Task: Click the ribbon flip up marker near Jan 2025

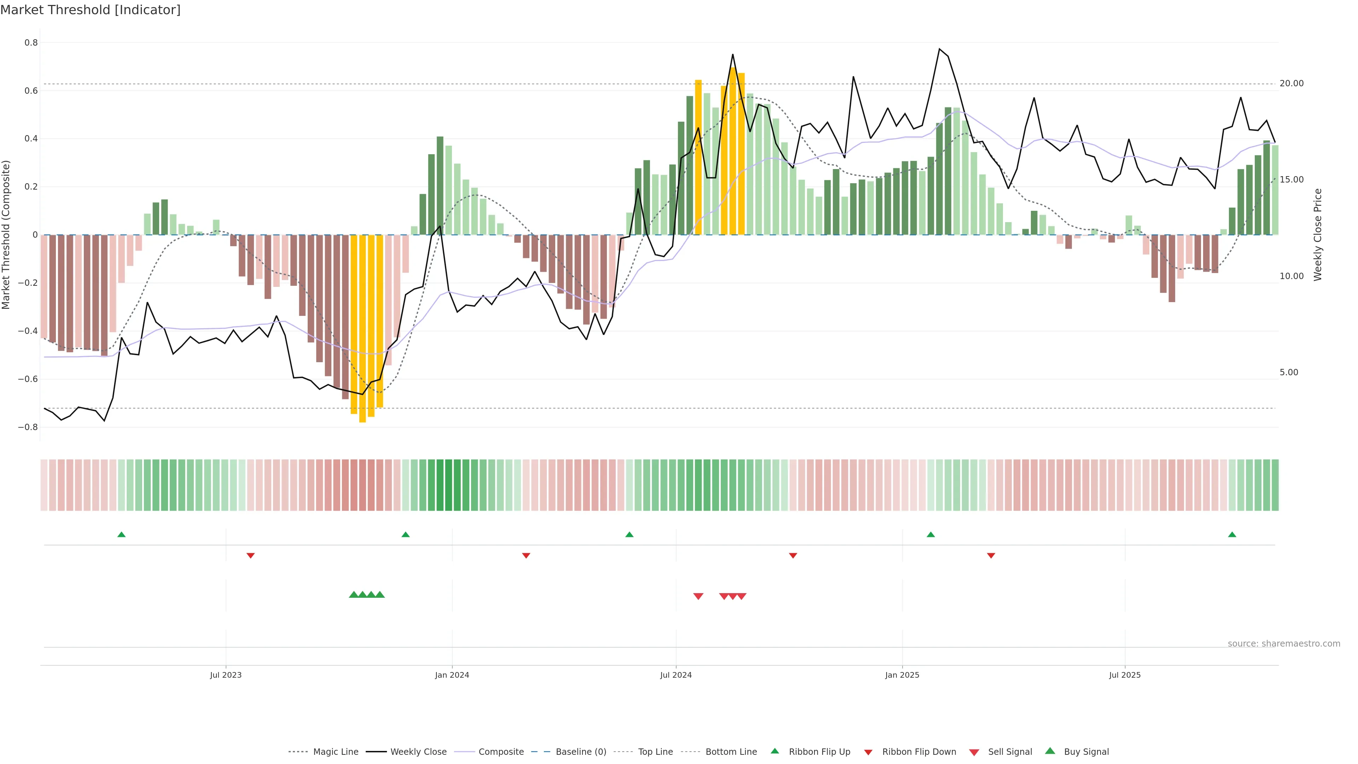Action: (x=930, y=535)
